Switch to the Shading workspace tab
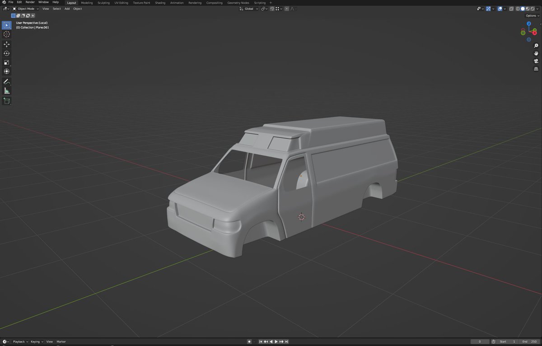Viewport: 542px width, 346px height. pyautogui.click(x=160, y=3)
